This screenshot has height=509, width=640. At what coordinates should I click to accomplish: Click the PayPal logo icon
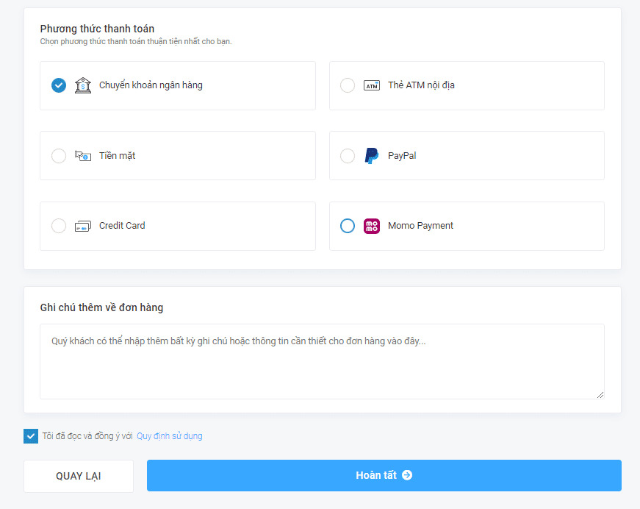(x=372, y=156)
